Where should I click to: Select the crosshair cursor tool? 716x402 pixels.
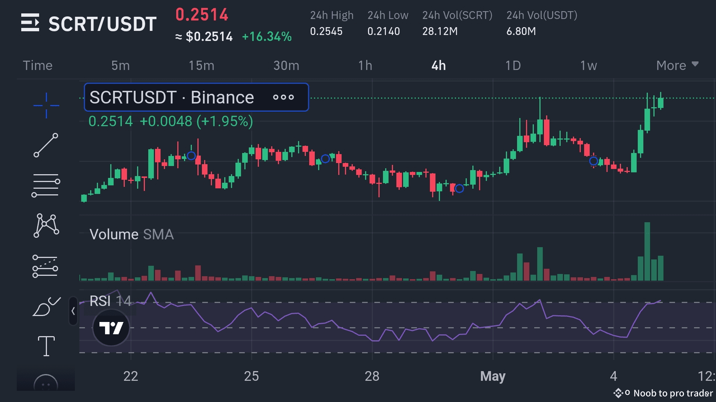[x=46, y=105]
